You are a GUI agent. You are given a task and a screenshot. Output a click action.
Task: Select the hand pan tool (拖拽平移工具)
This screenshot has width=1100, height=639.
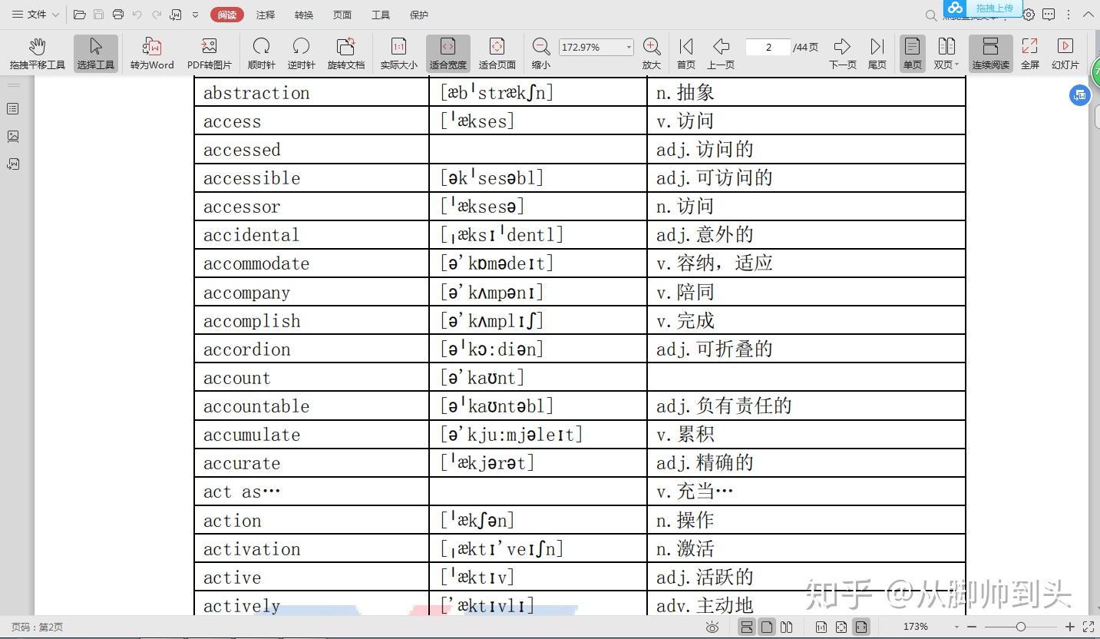[37, 53]
